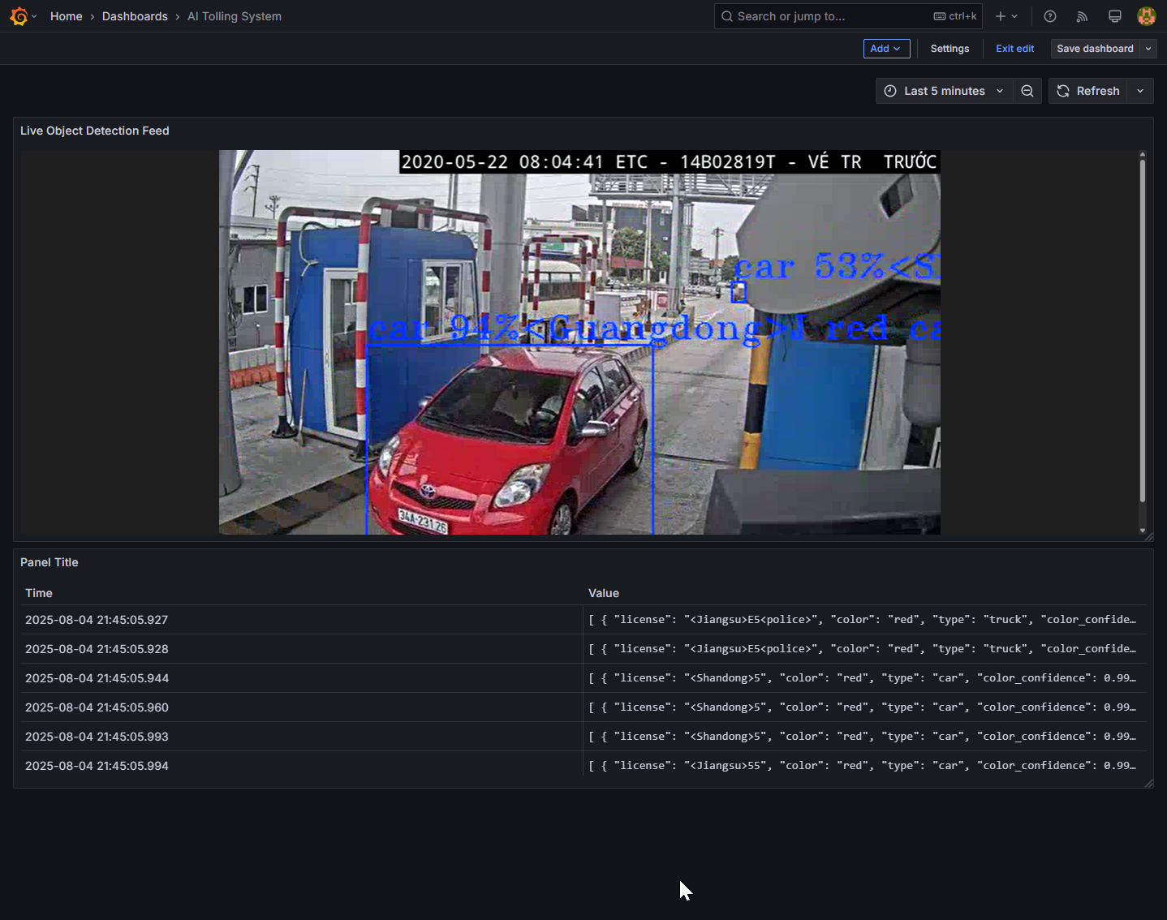Expand the Add dropdown button
Screen dimensions: 1167x920
[x=886, y=49]
